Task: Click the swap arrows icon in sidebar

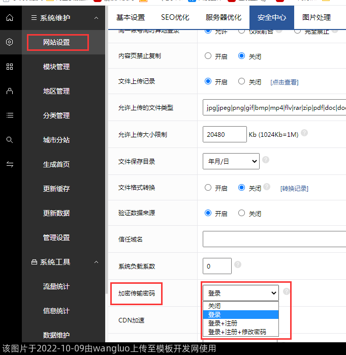Action: point(10,164)
